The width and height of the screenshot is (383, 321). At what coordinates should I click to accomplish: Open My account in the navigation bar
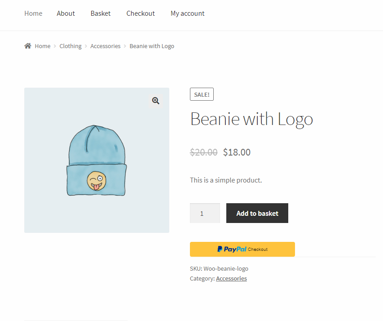tap(187, 13)
